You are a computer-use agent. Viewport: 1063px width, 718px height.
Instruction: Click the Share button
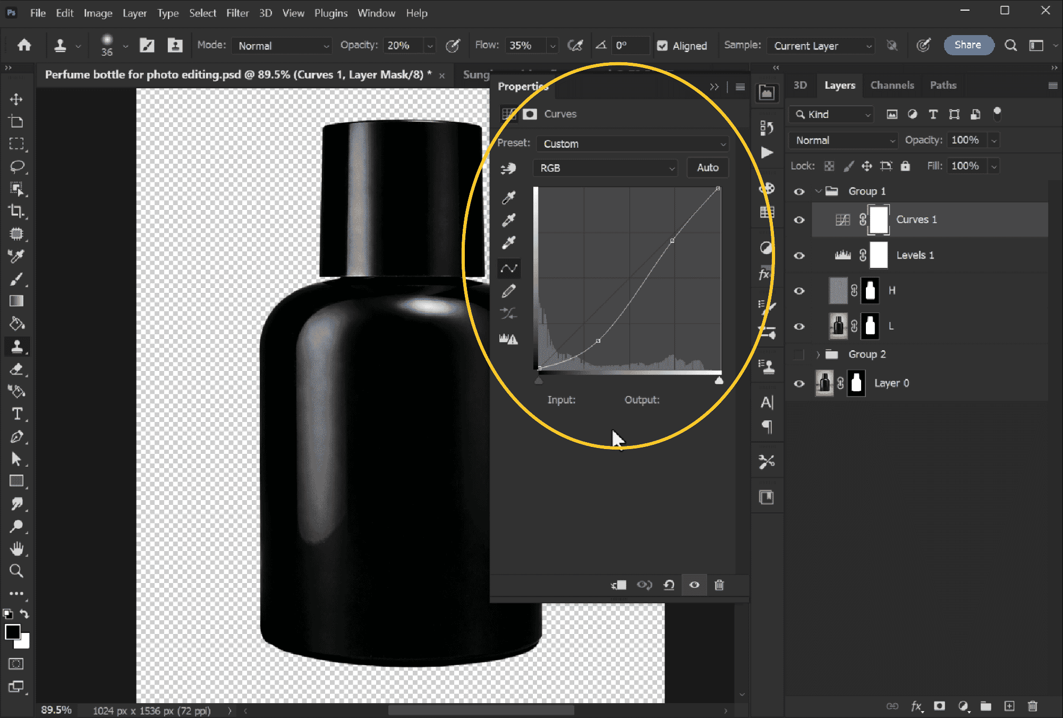click(968, 45)
